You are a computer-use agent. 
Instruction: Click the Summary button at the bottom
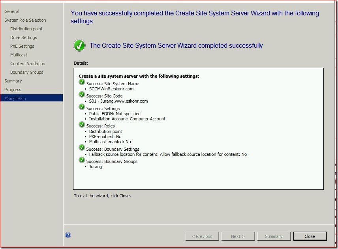pos(274,236)
